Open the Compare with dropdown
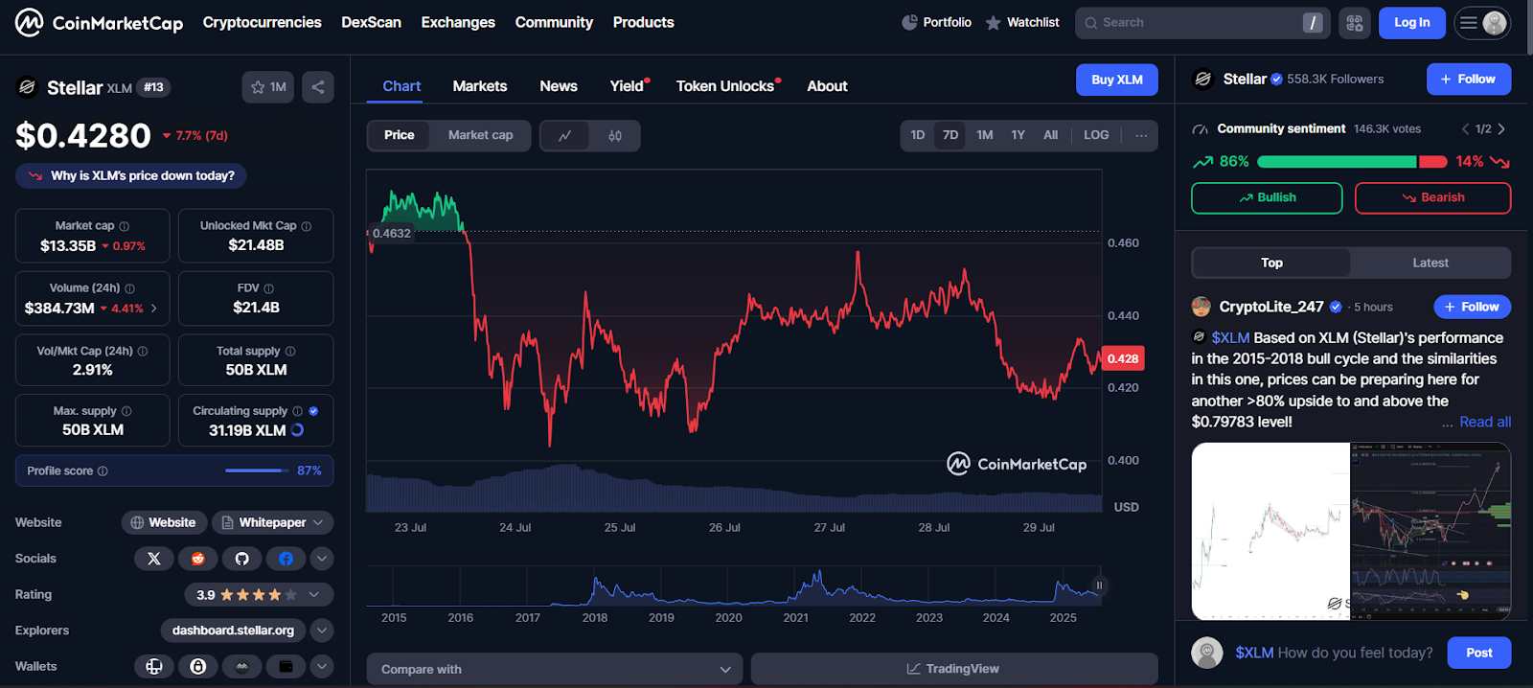The image size is (1533, 688). (555, 669)
